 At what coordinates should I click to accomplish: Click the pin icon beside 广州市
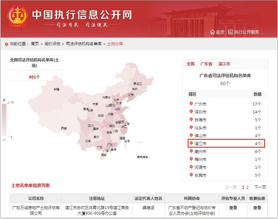coord(191,104)
